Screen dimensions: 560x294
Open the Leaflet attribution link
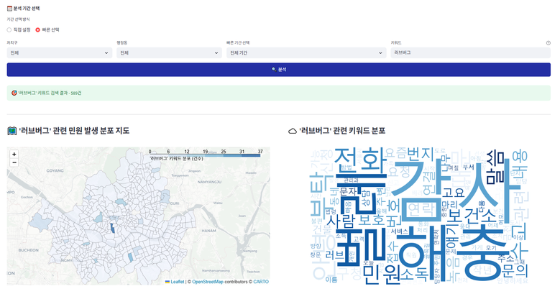(x=175, y=282)
